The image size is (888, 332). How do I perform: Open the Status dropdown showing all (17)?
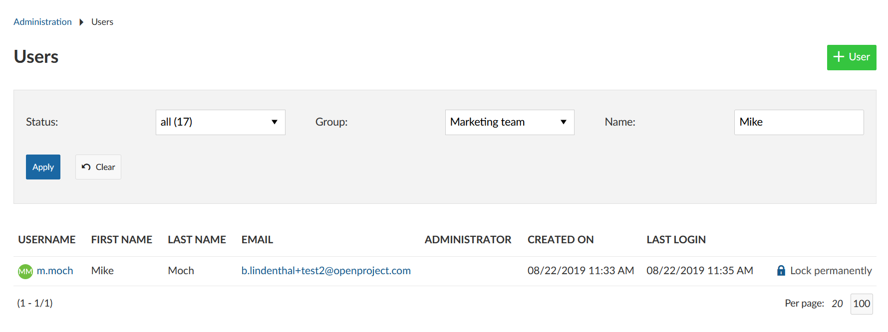pyautogui.click(x=220, y=122)
